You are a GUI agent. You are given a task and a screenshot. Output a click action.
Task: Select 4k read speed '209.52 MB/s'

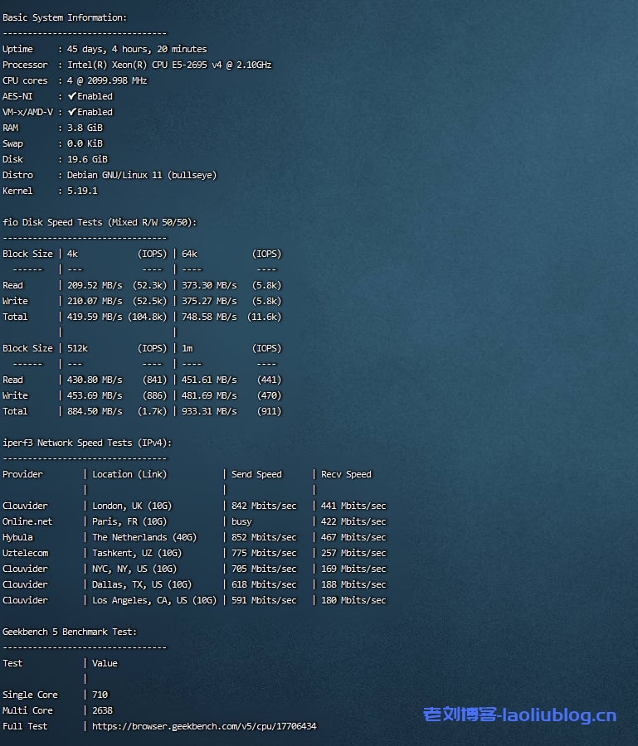(x=95, y=285)
